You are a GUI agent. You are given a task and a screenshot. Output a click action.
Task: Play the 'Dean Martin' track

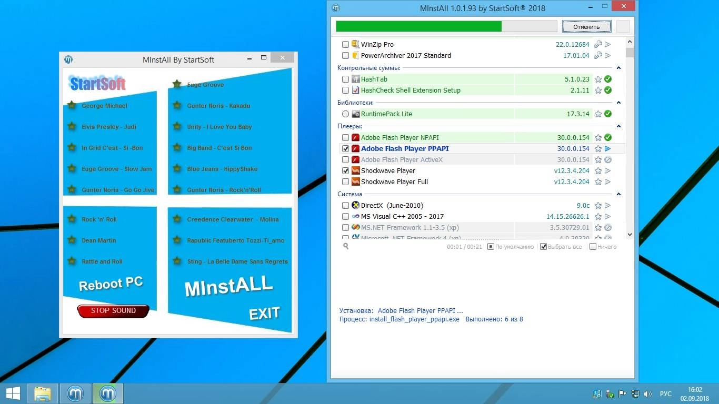99,240
